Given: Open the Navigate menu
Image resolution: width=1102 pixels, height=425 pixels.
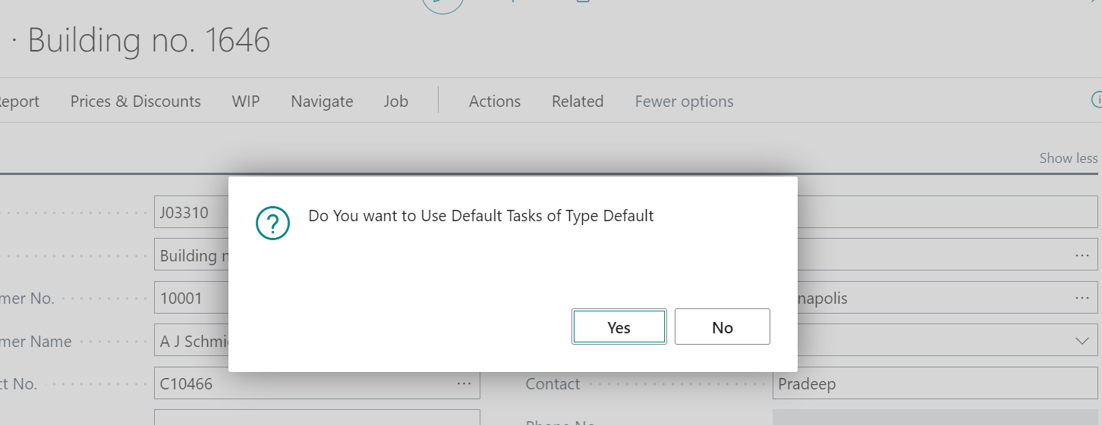Looking at the screenshot, I should pyautogui.click(x=322, y=102).
